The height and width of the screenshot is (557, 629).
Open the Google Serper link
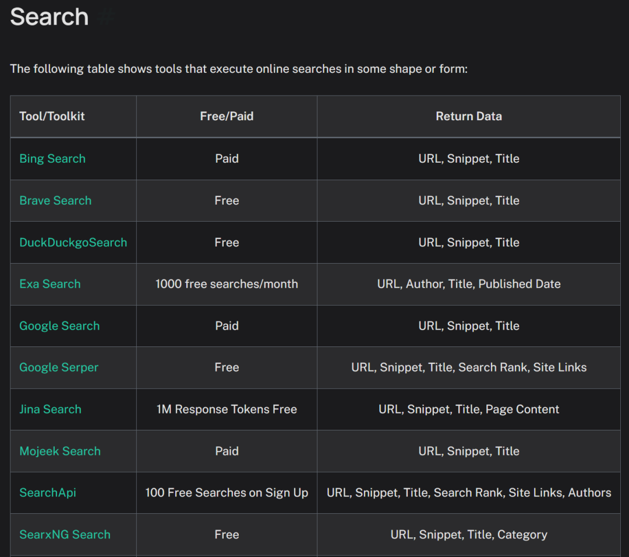tap(59, 367)
